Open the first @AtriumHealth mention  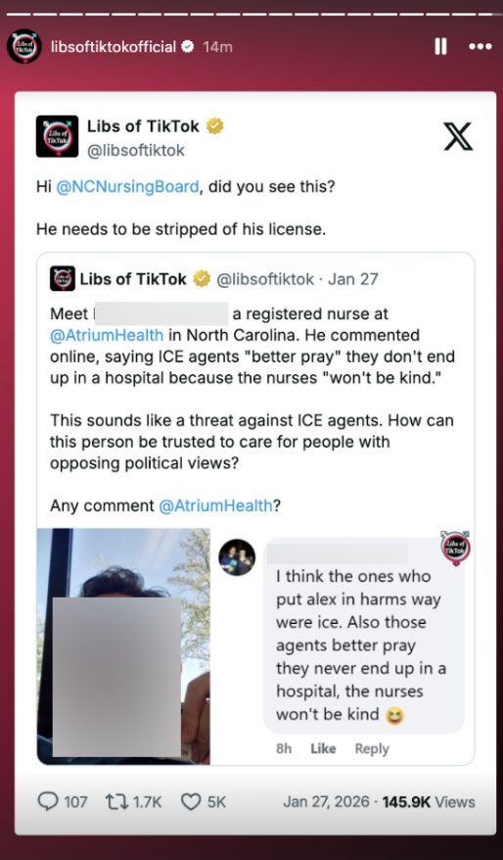(x=107, y=335)
